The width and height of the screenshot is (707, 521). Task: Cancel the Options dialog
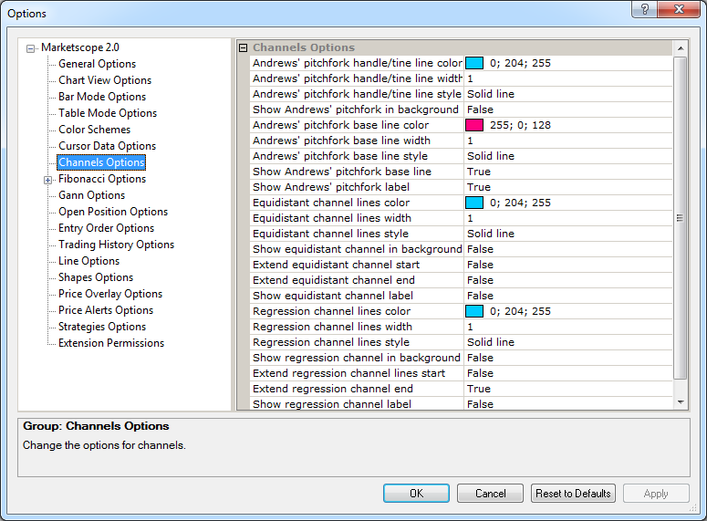[490, 494]
